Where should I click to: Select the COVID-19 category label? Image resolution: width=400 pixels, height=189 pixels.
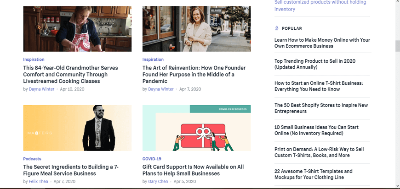point(152,159)
